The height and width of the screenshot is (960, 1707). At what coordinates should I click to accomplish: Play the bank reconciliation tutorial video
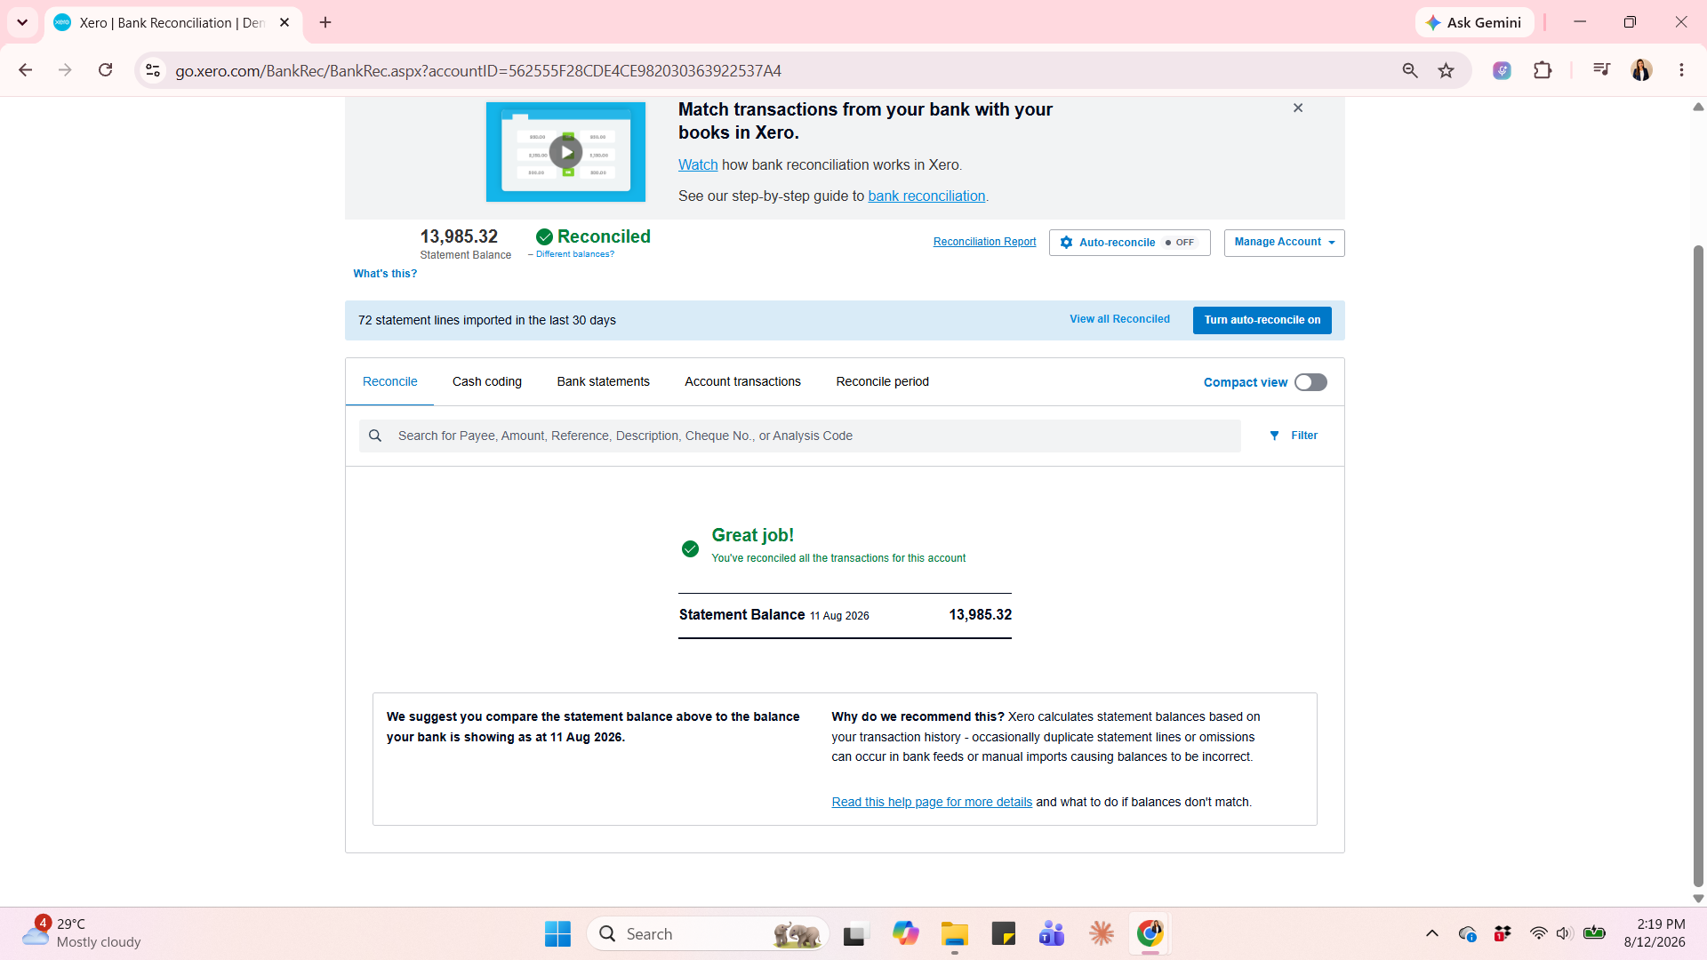tap(565, 152)
